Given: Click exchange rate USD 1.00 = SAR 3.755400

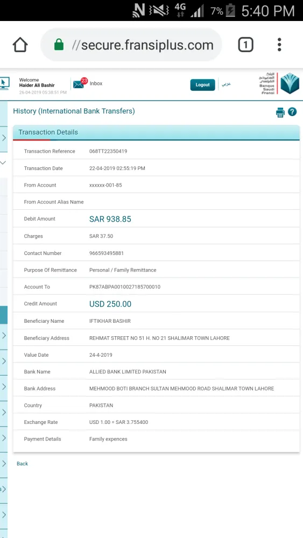Looking at the screenshot, I should pyautogui.click(x=118, y=422).
